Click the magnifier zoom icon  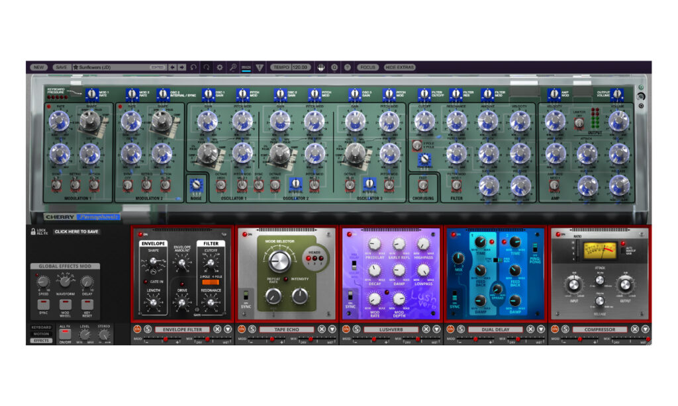click(233, 67)
